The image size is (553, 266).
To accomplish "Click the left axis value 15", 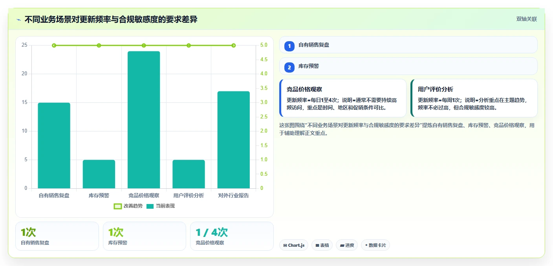I will pos(24,102).
